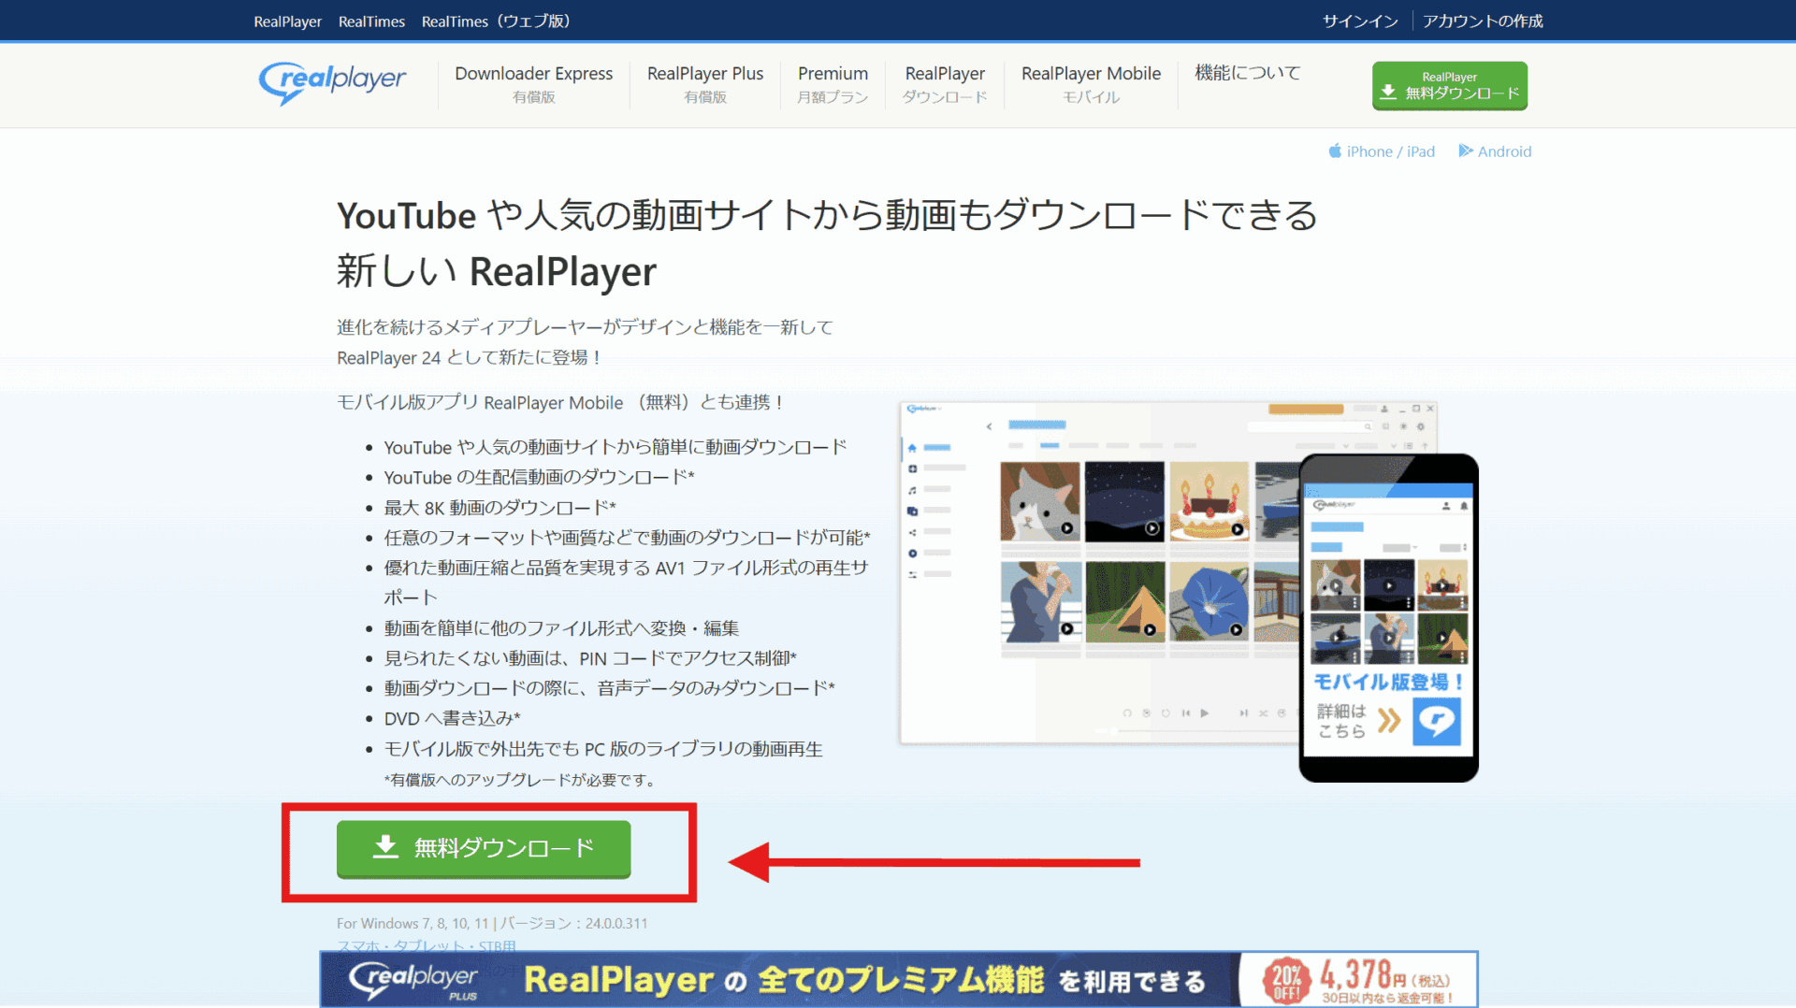Screen dimensions: 1796x1008
Task: Expand the sort dropdown in the app toolbar
Action: (x=1345, y=446)
